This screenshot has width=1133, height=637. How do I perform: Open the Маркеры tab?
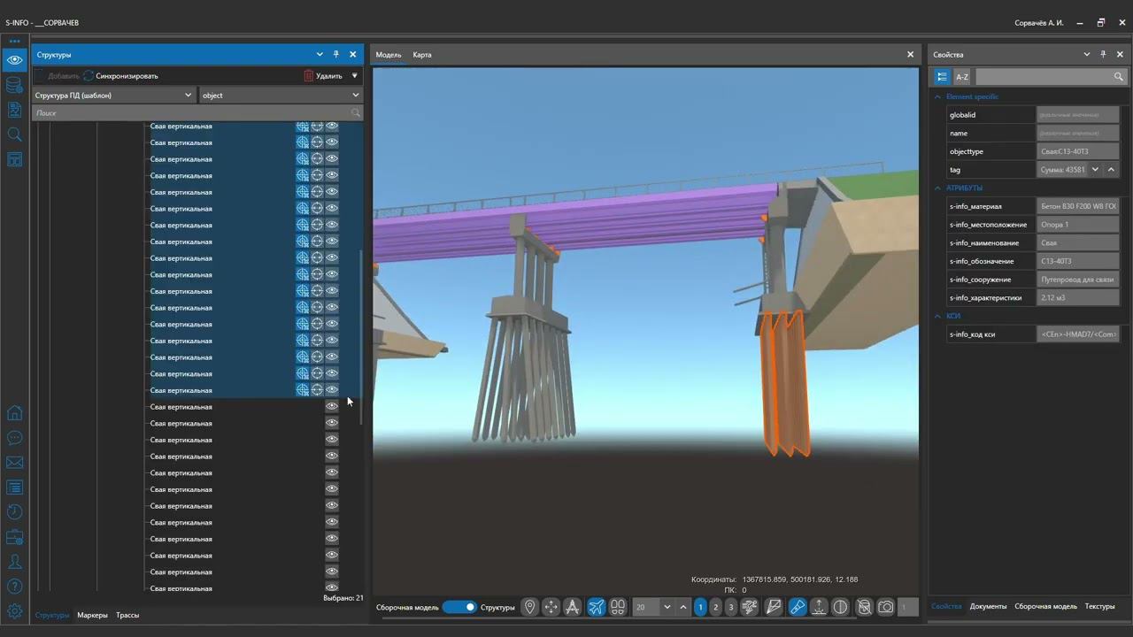tap(92, 615)
